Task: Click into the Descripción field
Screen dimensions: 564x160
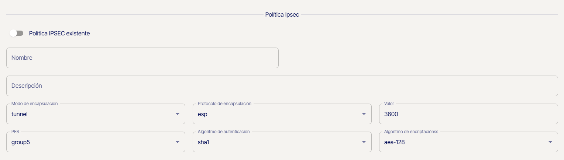Action: click(282, 86)
